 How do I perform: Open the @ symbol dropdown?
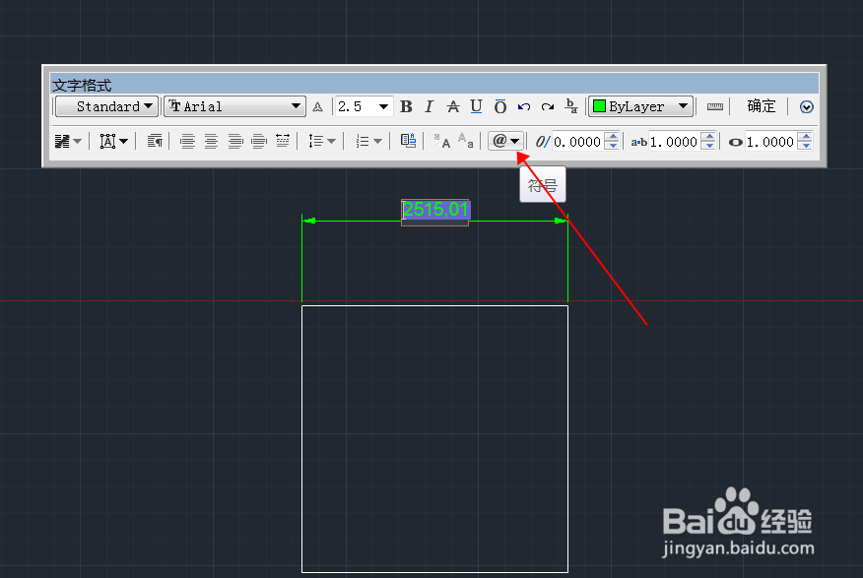coord(505,142)
